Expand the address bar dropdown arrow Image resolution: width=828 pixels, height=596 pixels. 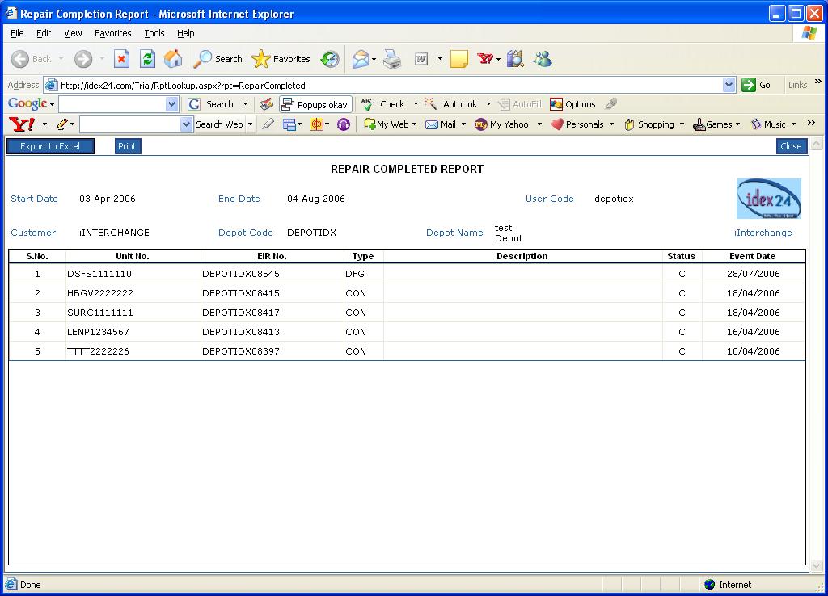[729, 85]
